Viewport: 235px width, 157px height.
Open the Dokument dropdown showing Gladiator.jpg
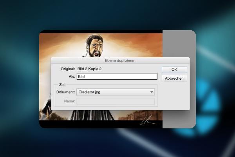pyautogui.click(x=116, y=92)
